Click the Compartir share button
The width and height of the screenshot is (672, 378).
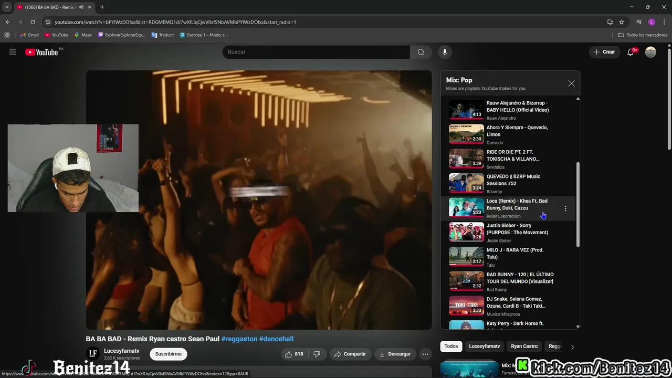coord(350,354)
